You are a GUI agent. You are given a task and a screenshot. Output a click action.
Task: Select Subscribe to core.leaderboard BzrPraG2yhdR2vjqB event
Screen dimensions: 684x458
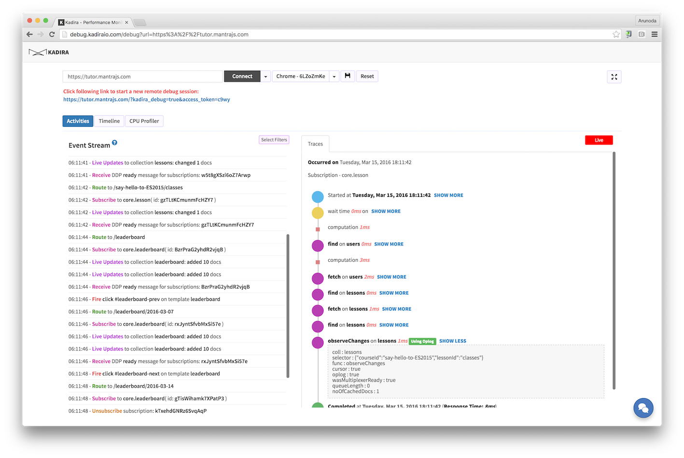(177, 250)
